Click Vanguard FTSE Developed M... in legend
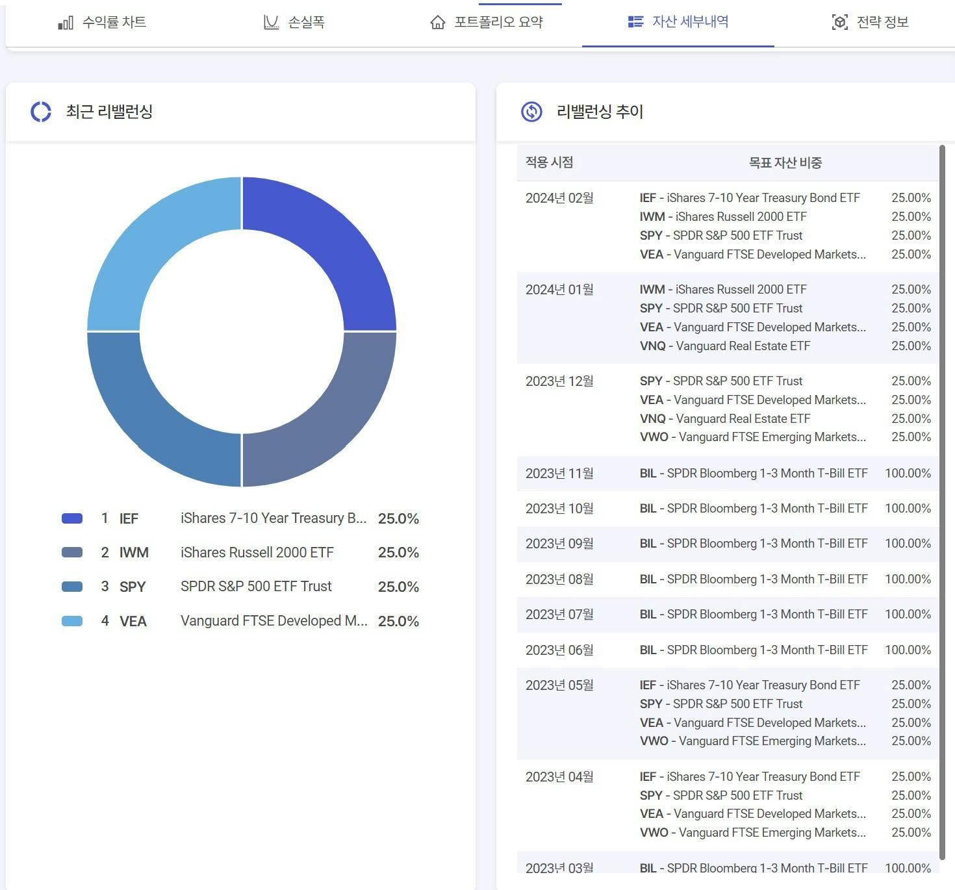Screen dimensions: 955x890 (274, 621)
